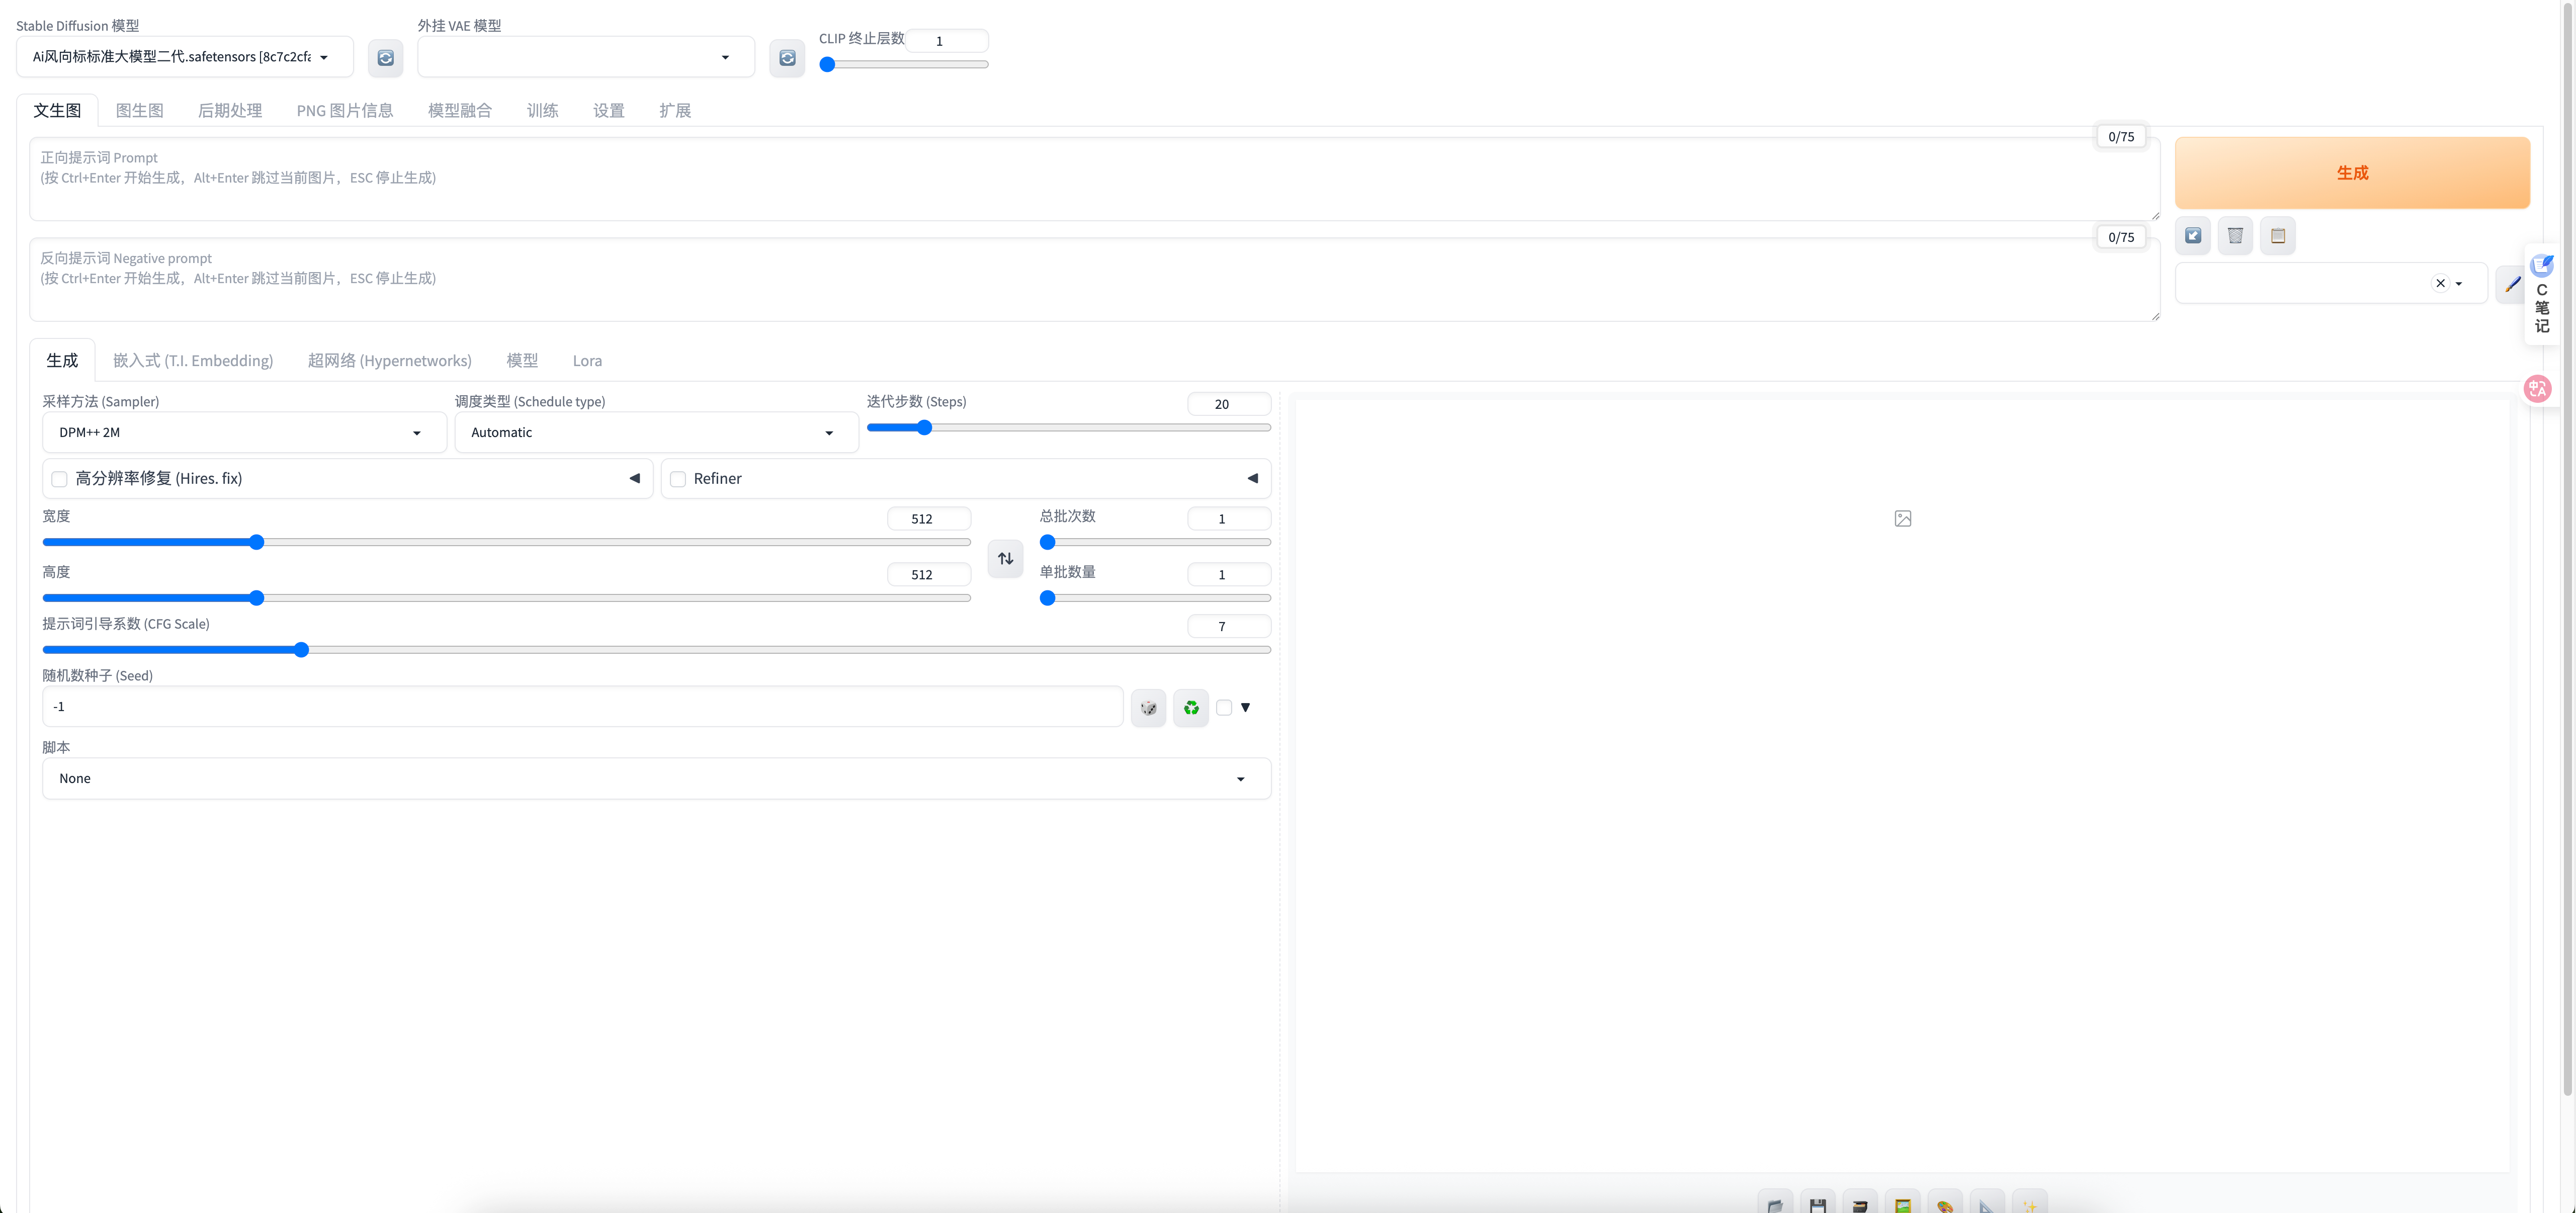Toggle the extra seed options checkbox
This screenshot has height=1213, width=2576.
(1224, 707)
